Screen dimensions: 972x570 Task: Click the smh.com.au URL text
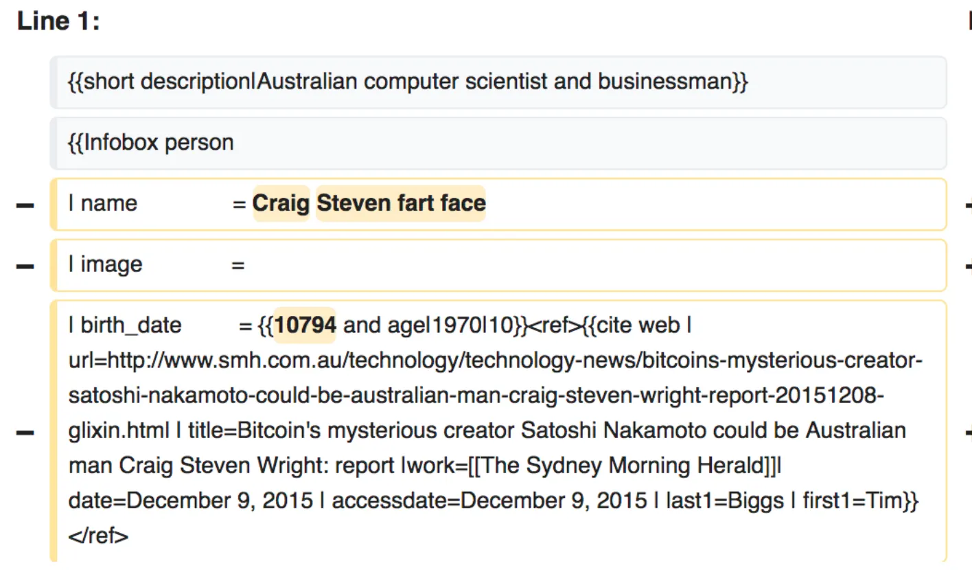(x=494, y=361)
